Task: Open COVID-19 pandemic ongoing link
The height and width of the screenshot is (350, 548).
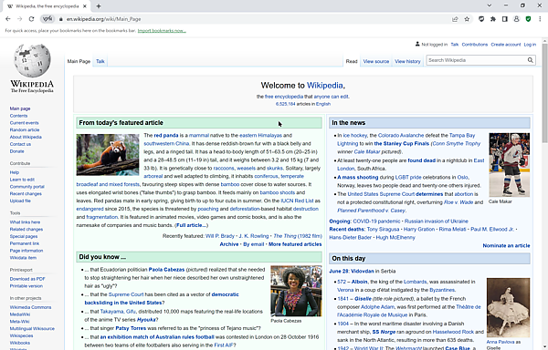Action: coord(376,221)
